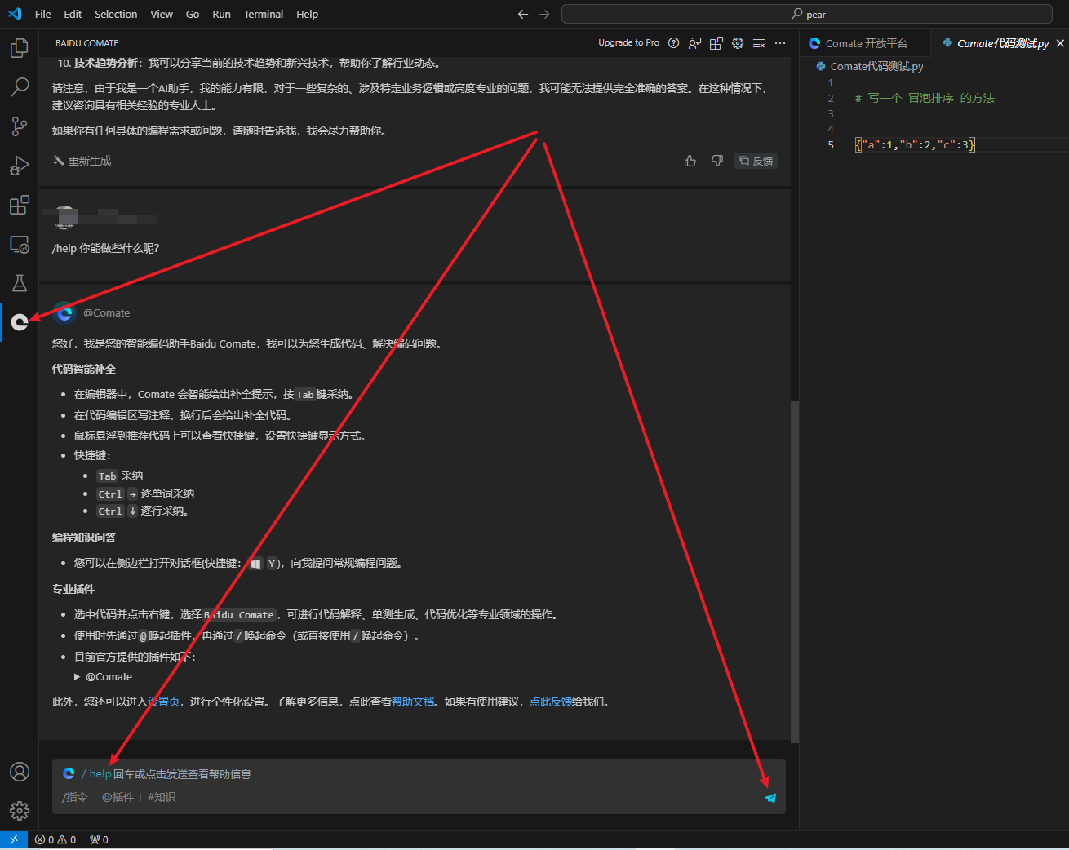The height and width of the screenshot is (850, 1069).
Task: Click the feedback chat person icon in Comate header
Action: tap(694, 43)
